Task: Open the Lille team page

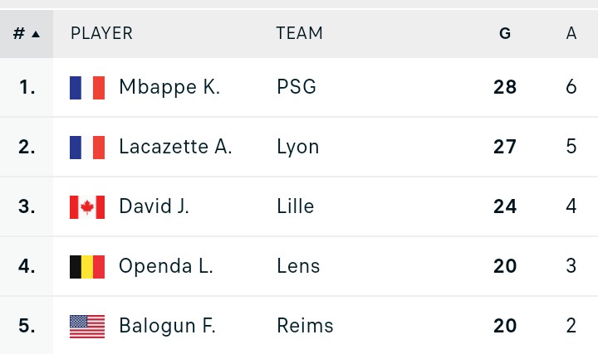Action: pos(295,206)
